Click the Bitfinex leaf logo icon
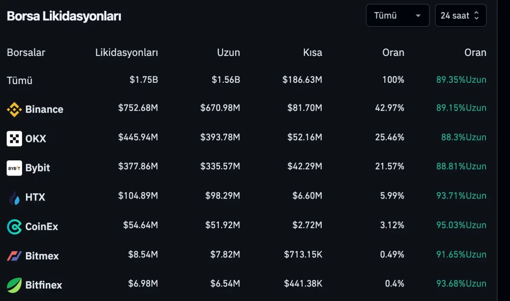 14,285
